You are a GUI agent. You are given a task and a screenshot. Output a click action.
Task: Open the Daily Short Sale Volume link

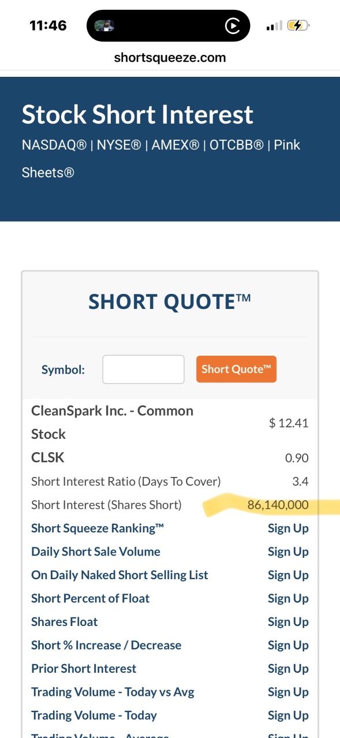point(96,551)
